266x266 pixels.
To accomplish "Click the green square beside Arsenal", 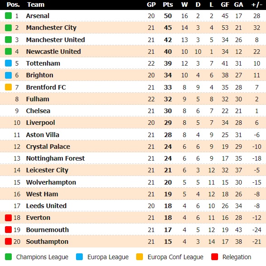I will (8, 15).
